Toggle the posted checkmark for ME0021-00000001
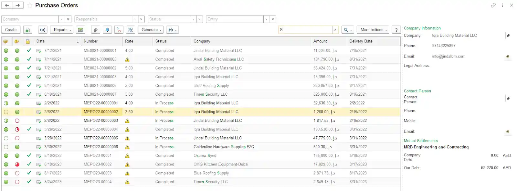517x191 pixels. coord(29,50)
